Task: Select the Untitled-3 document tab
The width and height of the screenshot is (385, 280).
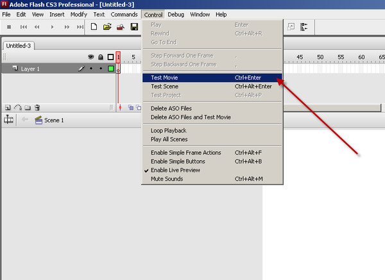Action: click(x=19, y=46)
